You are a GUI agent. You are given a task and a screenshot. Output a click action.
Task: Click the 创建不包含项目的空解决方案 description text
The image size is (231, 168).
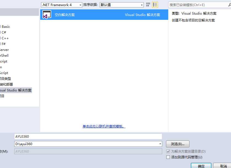[193, 20]
